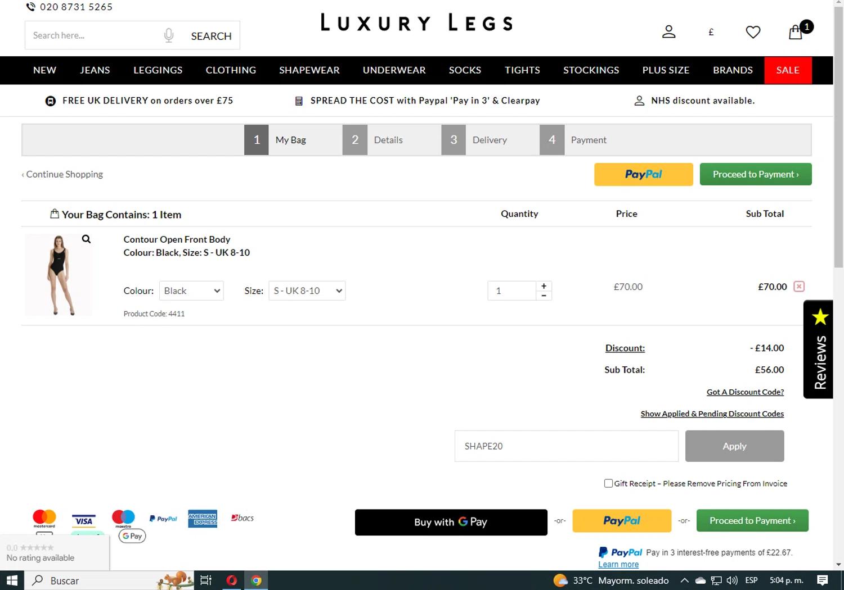Open the Windows Start menu
The width and height of the screenshot is (844, 590).
(12, 580)
